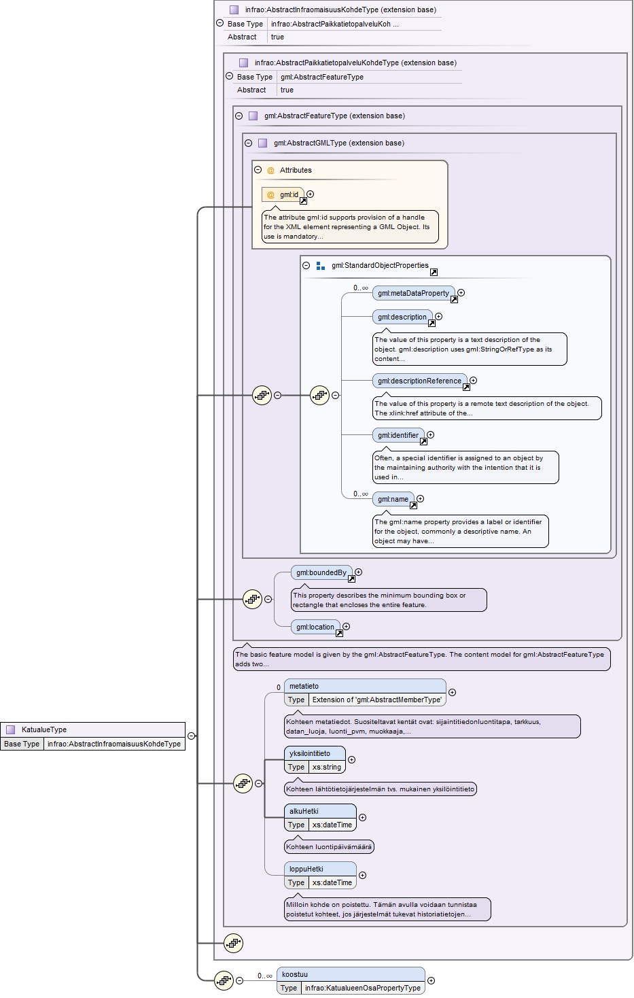Expand gml:name element
This screenshot has height=998, width=634.
[x=420, y=498]
